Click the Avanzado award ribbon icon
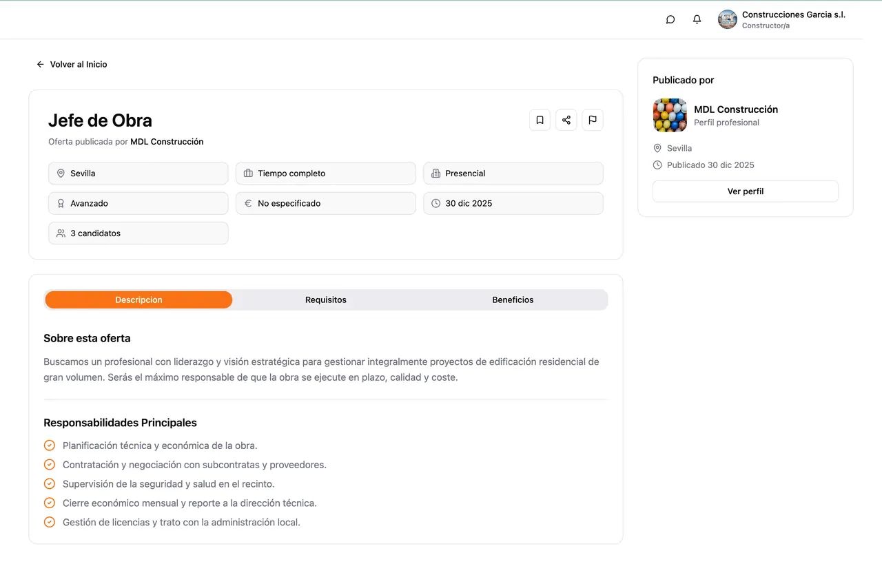The image size is (882, 577). (61, 203)
